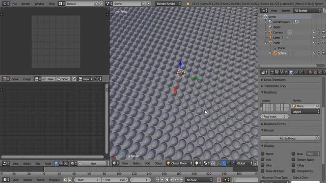Select the translate manipulator arrow icon
326x183 pixels.
pos(224,163)
